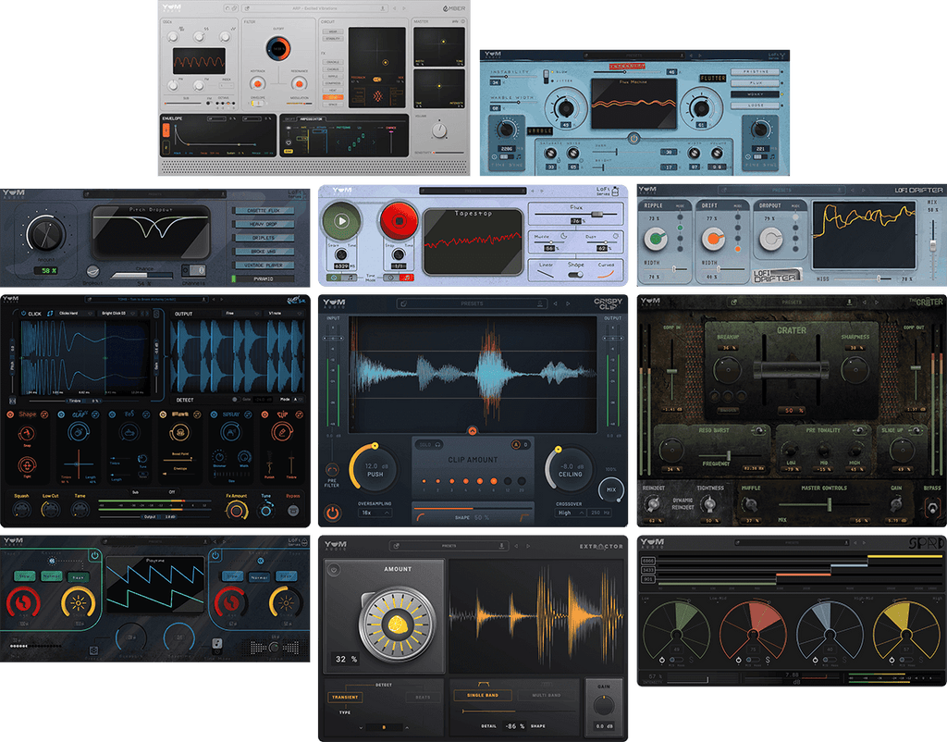Select the Sub tab in the drum plugin
Viewport: 947px width, 742px height.
click(135, 492)
